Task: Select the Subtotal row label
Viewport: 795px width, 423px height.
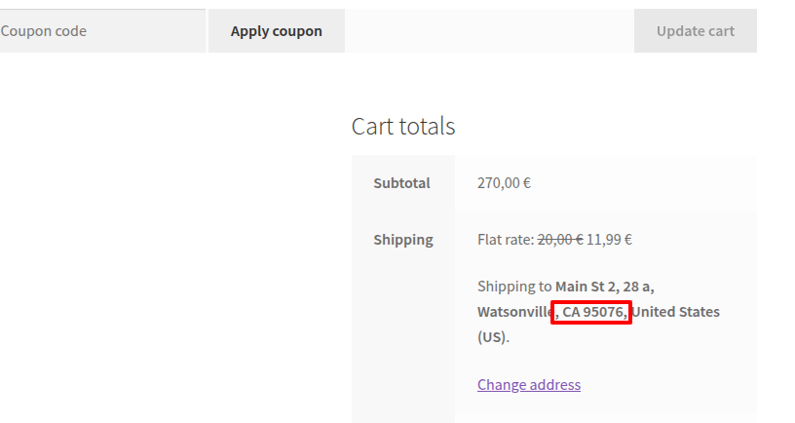Action: [401, 182]
